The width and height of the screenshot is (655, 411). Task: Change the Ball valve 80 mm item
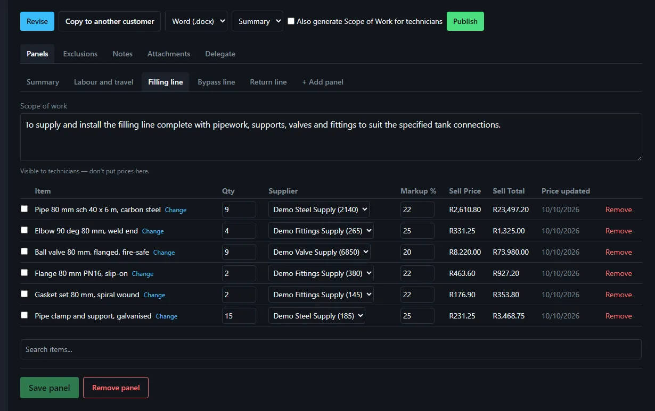pos(164,253)
